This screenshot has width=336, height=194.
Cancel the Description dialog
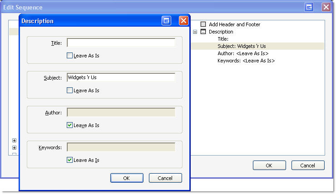165,178
